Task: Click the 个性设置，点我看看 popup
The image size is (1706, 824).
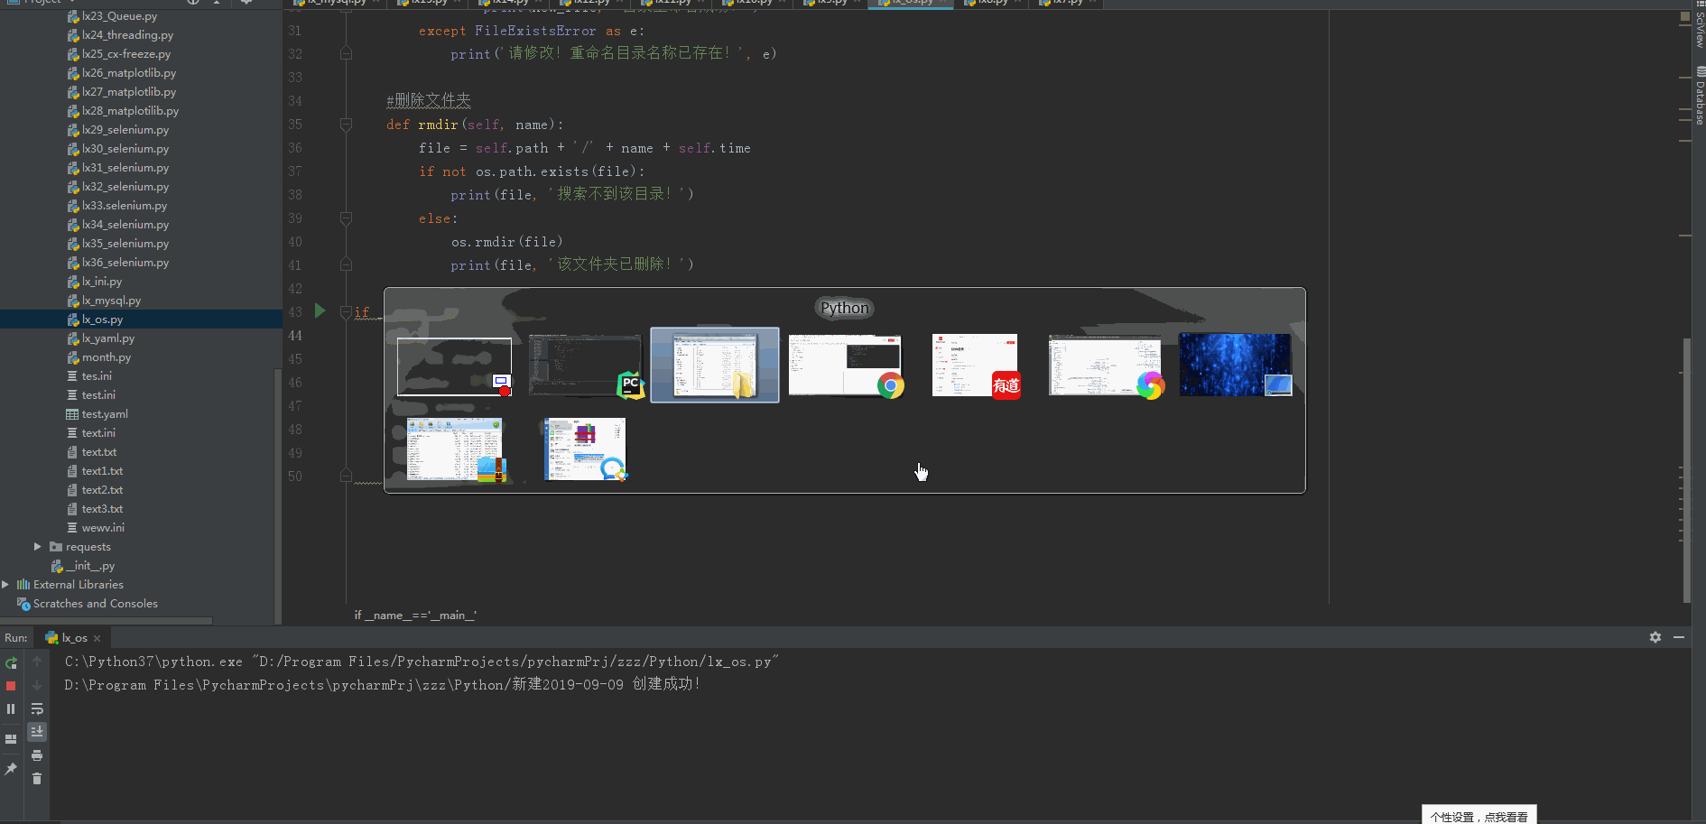Action: (x=1479, y=816)
